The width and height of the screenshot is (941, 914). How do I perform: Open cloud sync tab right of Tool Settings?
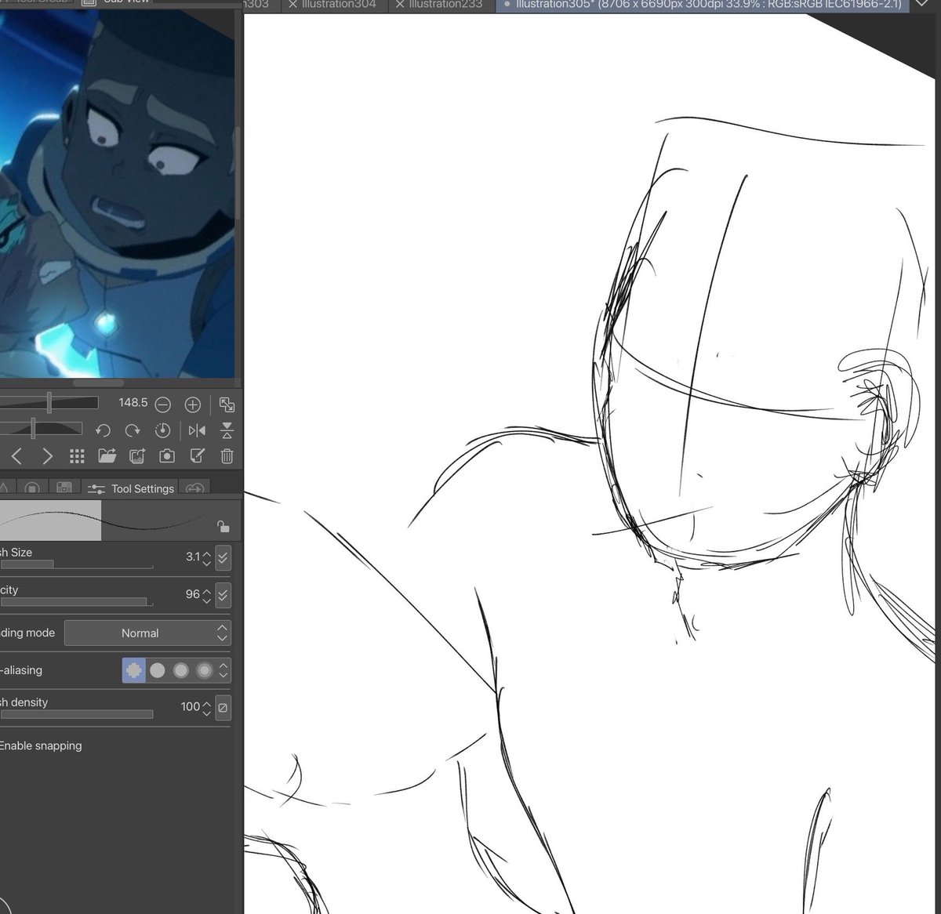coord(194,488)
